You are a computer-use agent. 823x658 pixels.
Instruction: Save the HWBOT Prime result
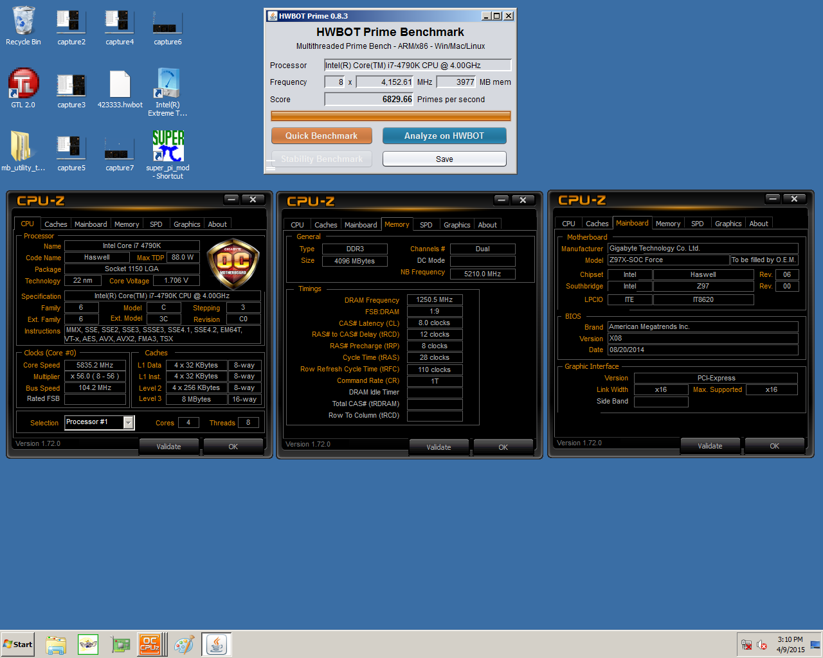point(444,159)
